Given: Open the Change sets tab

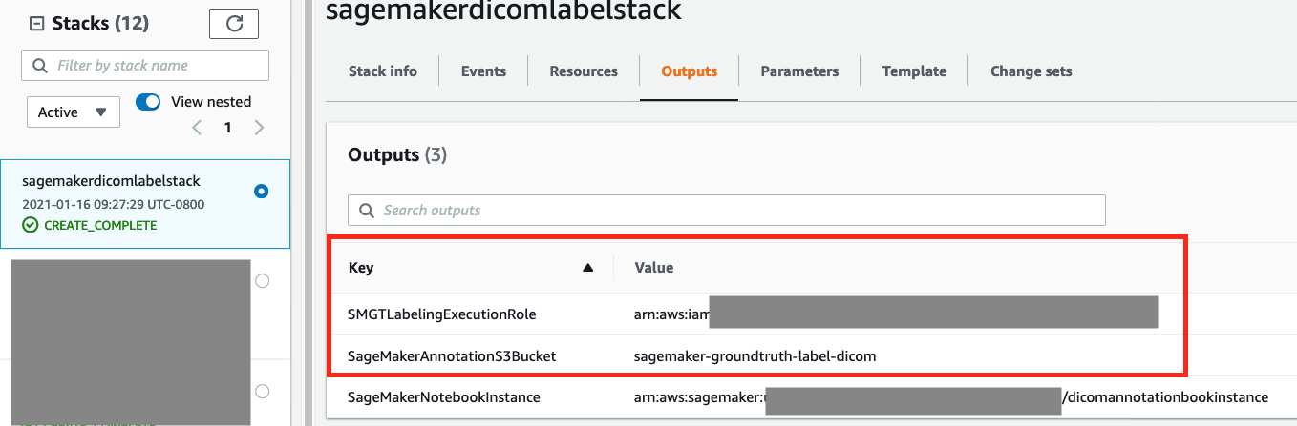Looking at the screenshot, I should click(1031, 71).
